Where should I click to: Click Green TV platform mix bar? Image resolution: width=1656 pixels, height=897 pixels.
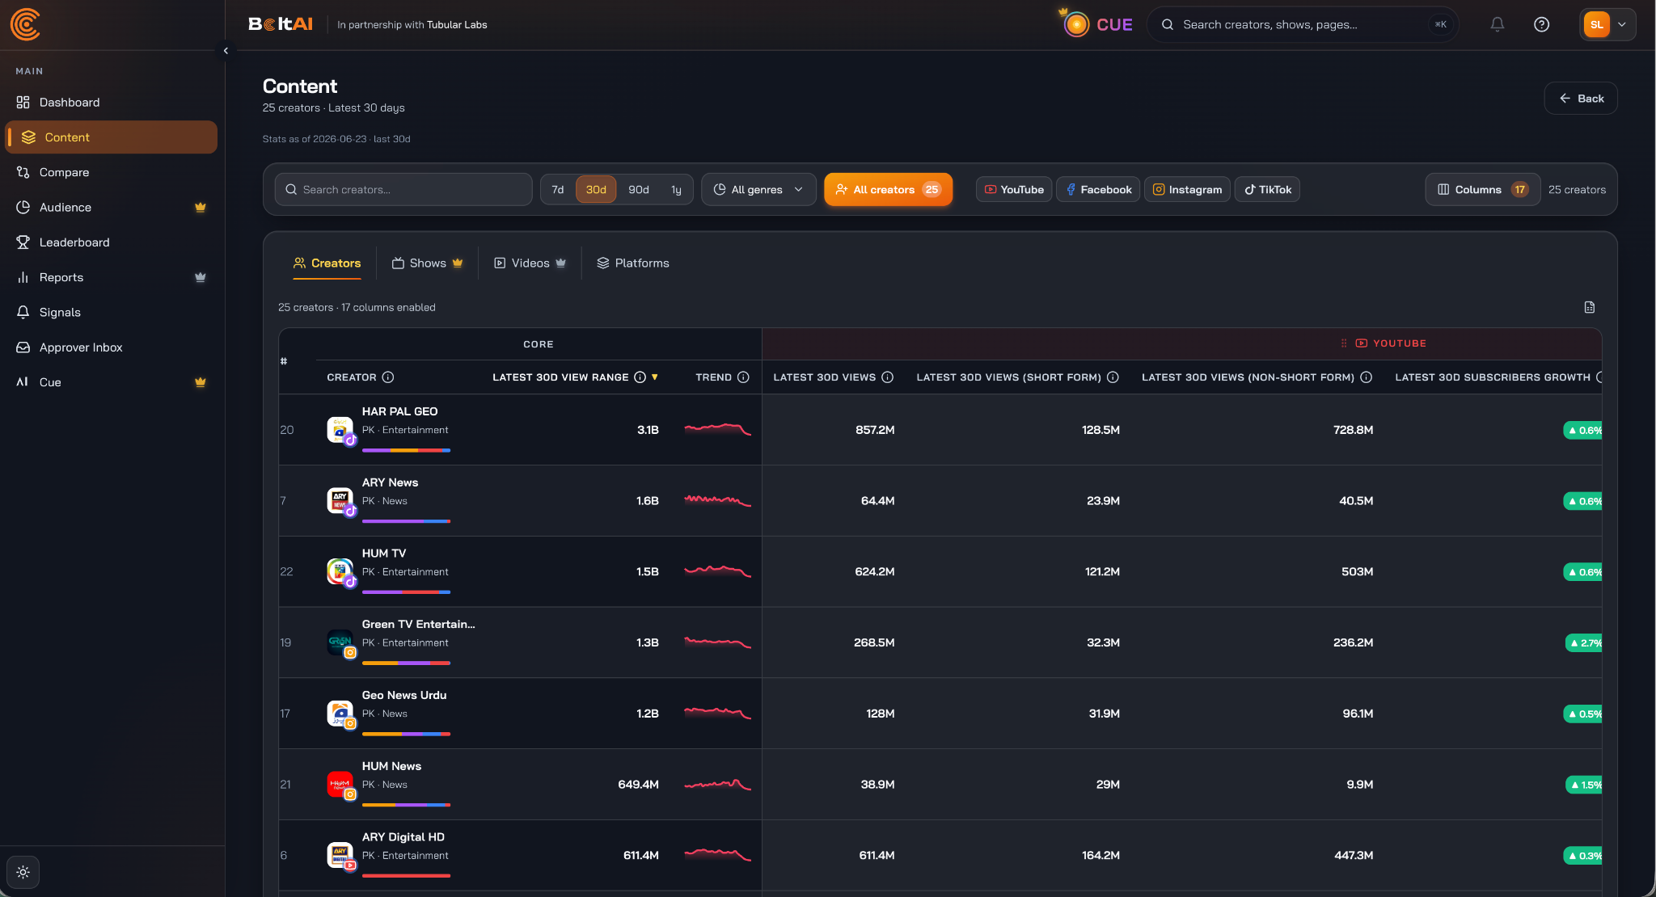pyautogui.click(x=406, y=663)
